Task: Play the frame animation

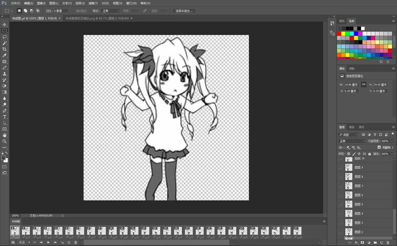Action: tap(48, 242)
